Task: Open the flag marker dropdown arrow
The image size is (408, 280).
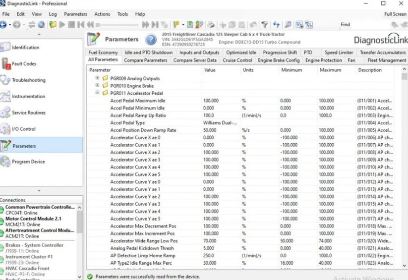Action: [183, 25]
